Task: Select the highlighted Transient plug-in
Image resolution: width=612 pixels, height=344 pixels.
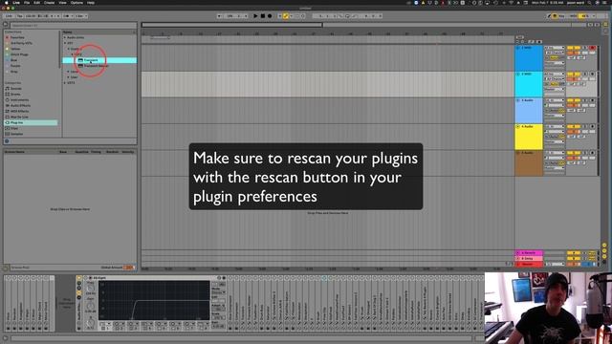Action: point(99,60)
